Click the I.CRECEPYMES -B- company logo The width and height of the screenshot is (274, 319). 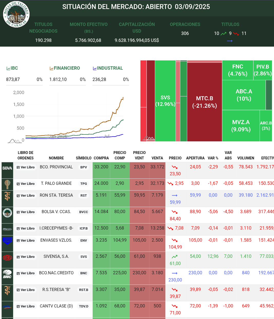coord(7,229)
